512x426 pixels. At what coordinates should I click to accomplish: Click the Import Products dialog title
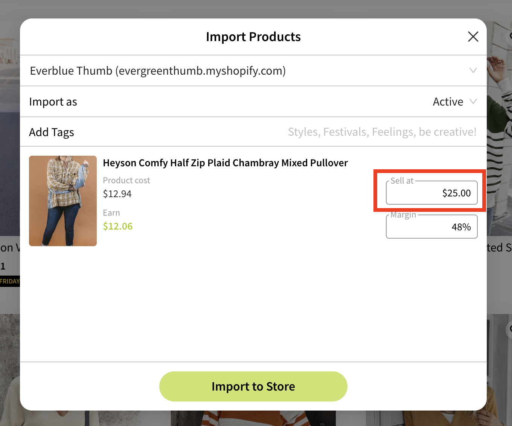click(253, 37)
